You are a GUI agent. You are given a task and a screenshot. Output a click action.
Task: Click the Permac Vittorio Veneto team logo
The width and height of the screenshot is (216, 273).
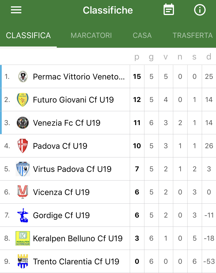[x=23, y=77]
